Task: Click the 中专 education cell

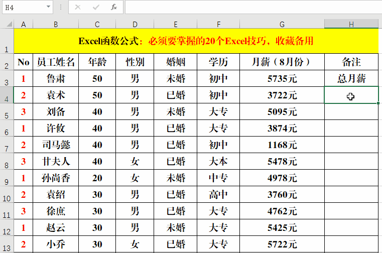Action: [218, 178]
